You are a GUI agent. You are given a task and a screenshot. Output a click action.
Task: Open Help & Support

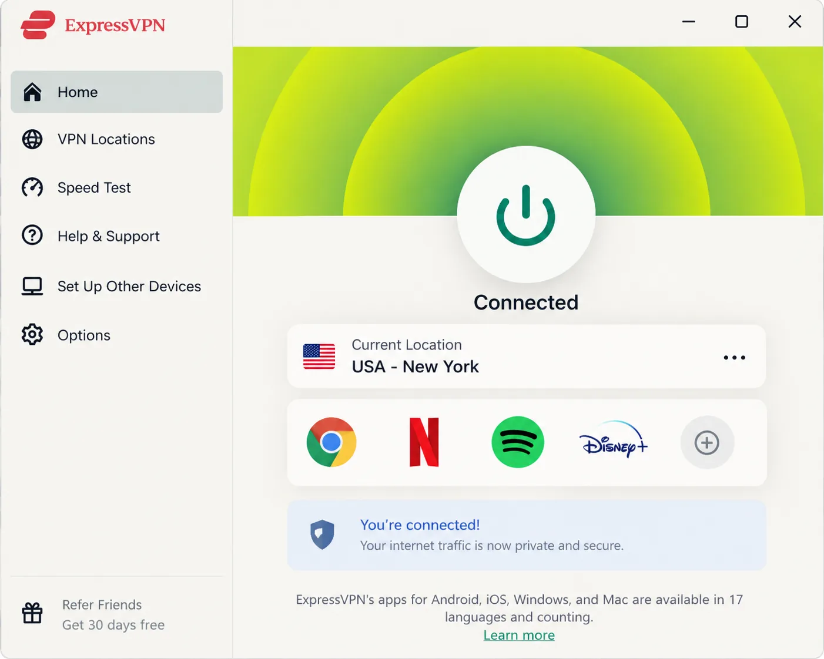(116, 236)
